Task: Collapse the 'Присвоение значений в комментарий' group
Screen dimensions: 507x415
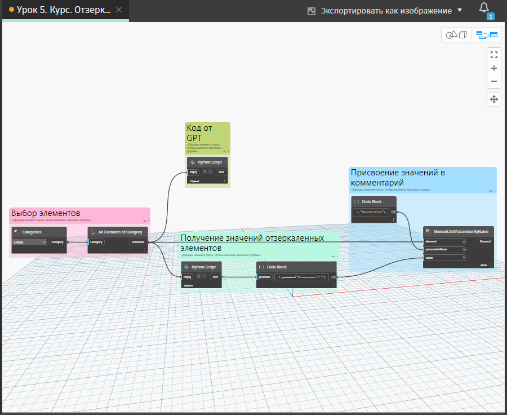Action: click(490, 192)
